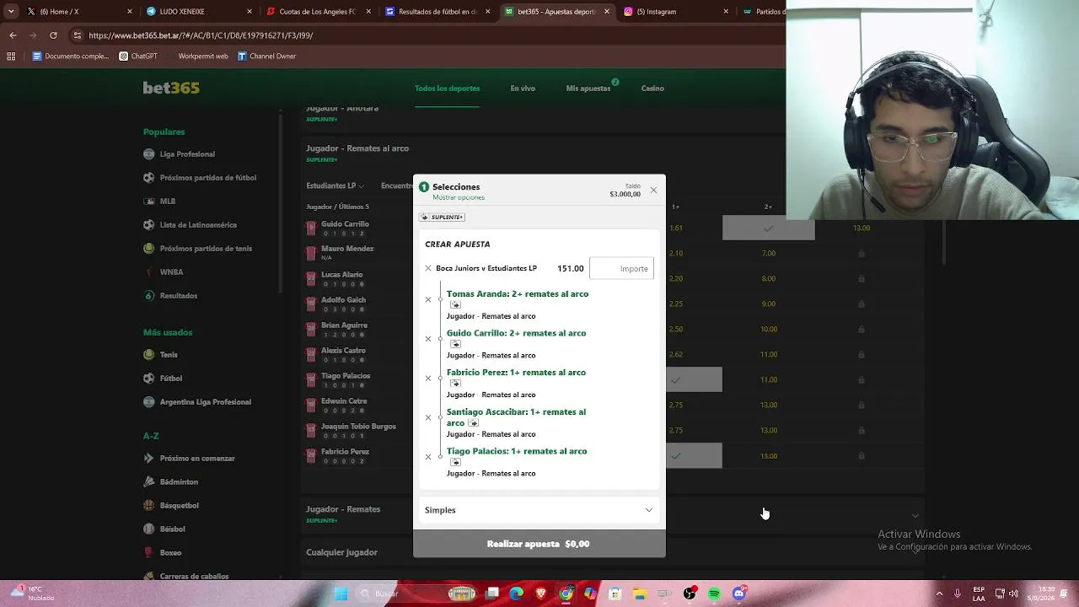
Task: Switch to the LUDO XENEIXE browser tab
Action: click(198, 12)
